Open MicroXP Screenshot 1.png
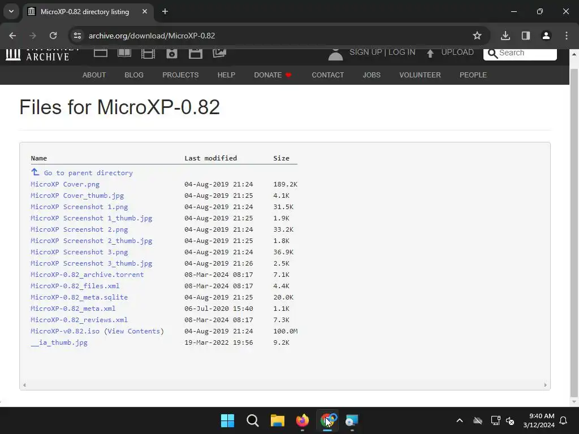579x434 pixels. tap(79, 207)
